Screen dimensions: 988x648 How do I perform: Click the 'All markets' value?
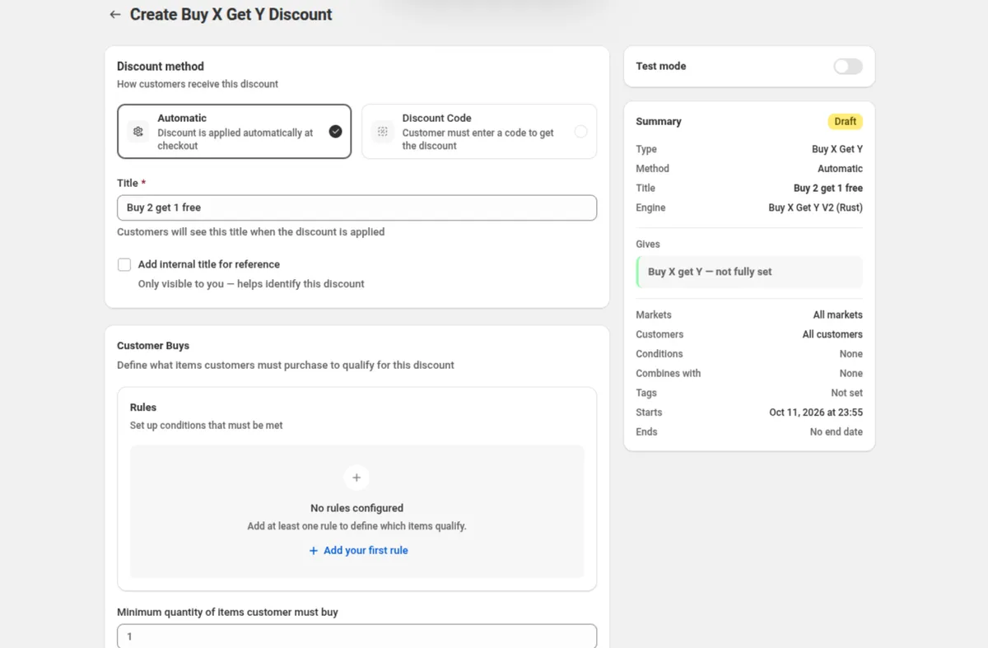838,315
